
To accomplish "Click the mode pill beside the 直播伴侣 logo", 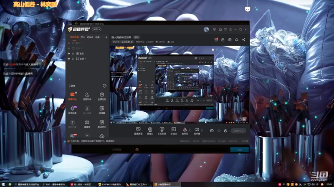I will [96, 29].
